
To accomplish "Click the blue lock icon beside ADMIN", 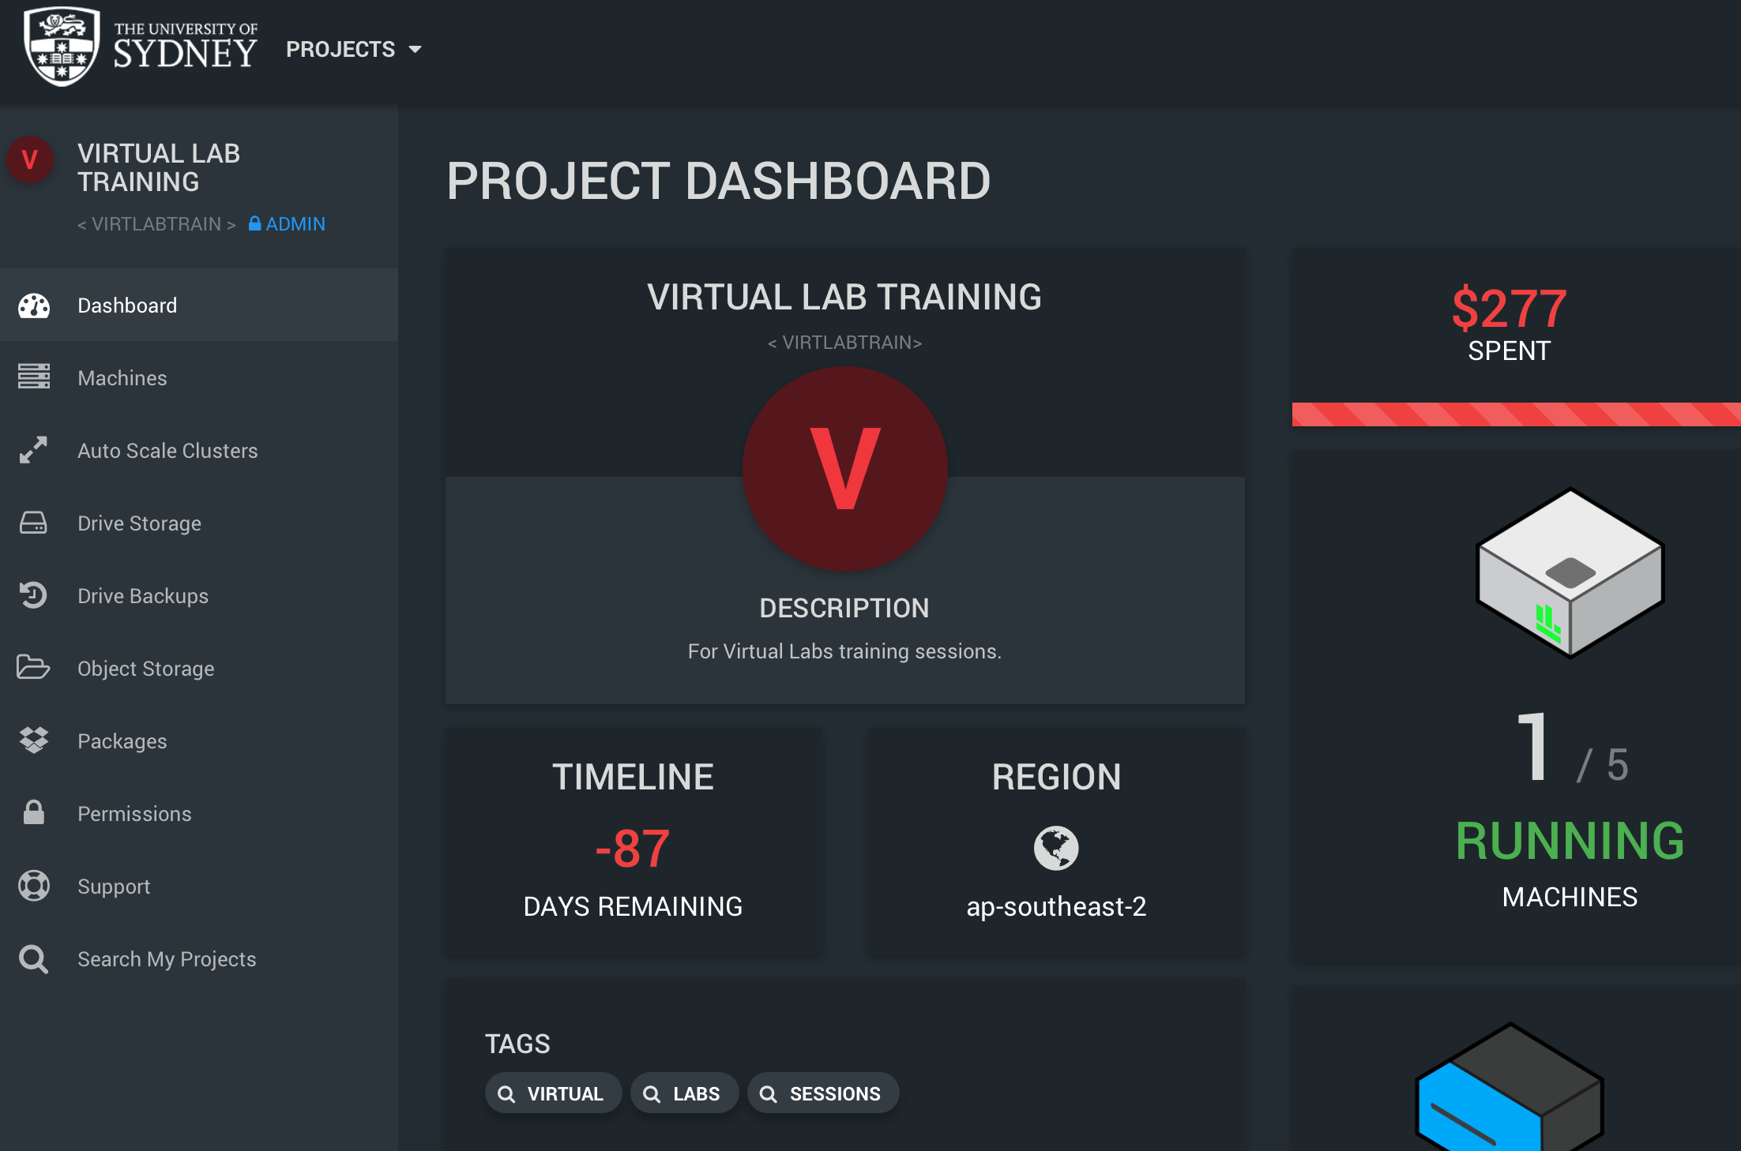I will [254, 223].
